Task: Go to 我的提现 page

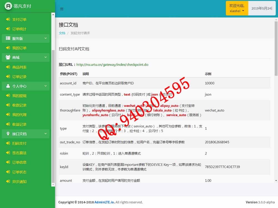Action: tap(19, 96)
